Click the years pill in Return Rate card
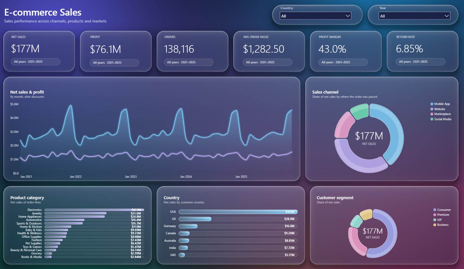This screenshot has height=269, width=464. pos(420,62)
